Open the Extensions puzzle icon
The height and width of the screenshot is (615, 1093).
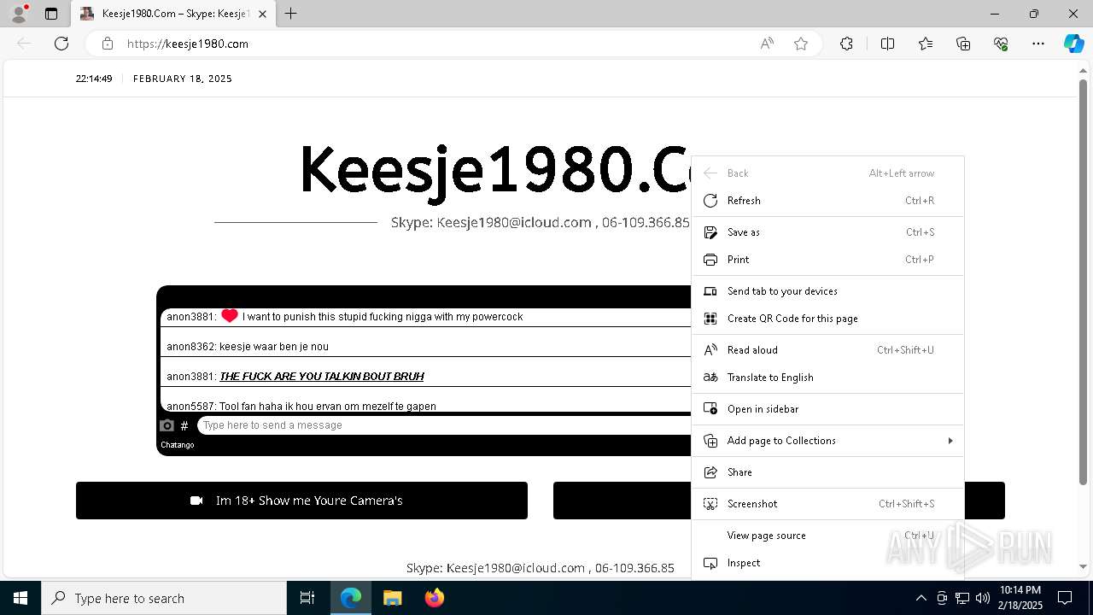tap(846, 44)
